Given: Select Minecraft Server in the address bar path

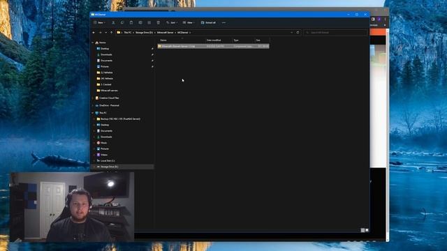Looking at the screenshot, I should [165, 33].
